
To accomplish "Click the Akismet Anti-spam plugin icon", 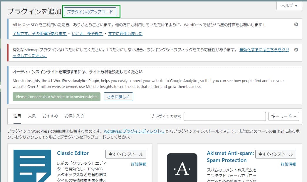I will pyautogui.click(x=182, y=168).
